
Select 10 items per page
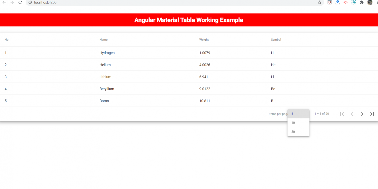click(293, 123)
